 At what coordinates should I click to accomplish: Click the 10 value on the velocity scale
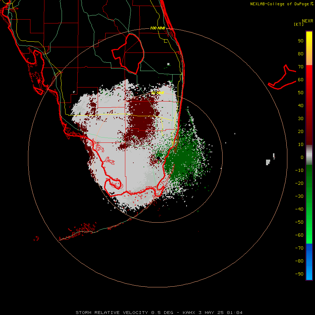301,145
